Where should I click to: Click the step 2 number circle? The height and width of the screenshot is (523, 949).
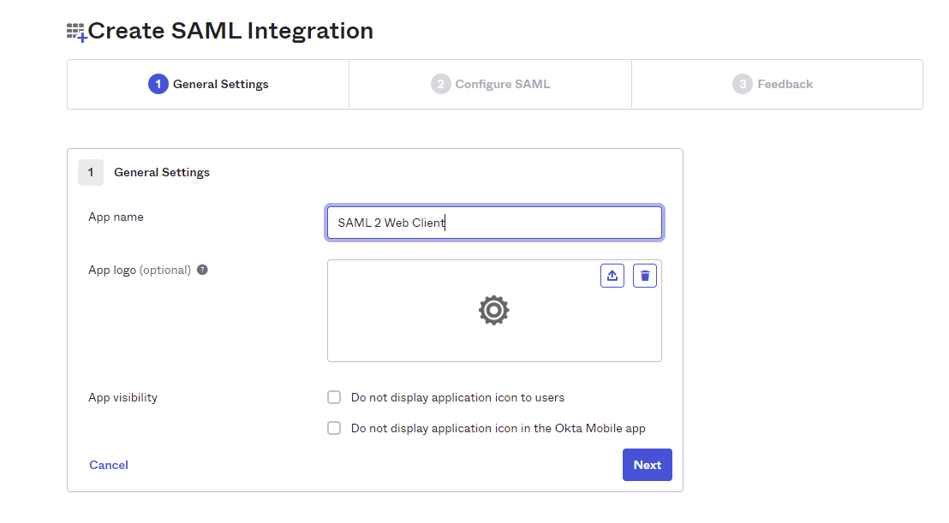click(x=440, y=84)
